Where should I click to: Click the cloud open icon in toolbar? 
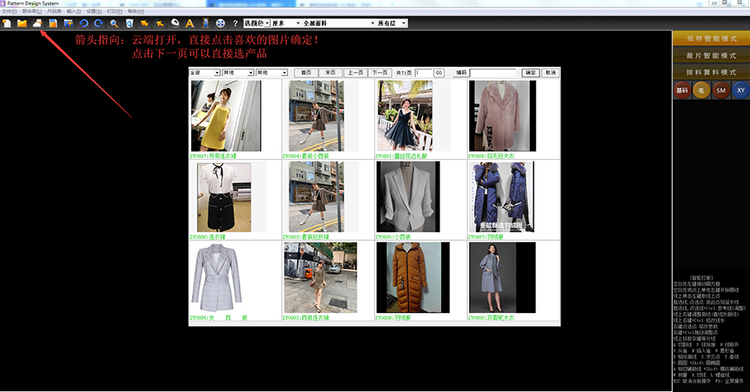(x=37, y=23)
